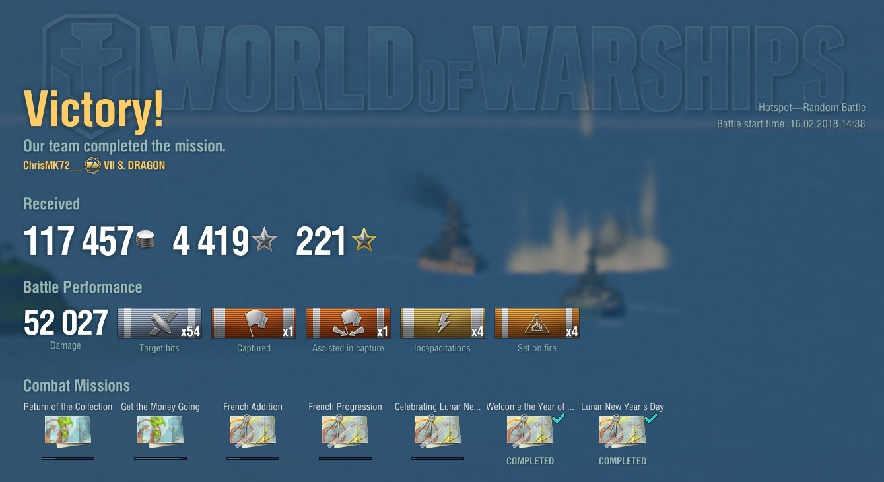
Task: Open Get the Money Going mission
Action: pyautogui.click(x=160, y=431)
